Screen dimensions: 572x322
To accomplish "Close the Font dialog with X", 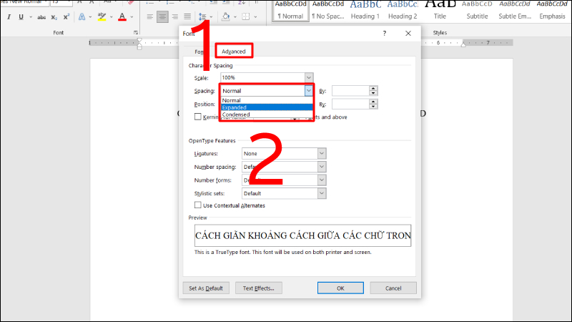I will coord(408,33).
